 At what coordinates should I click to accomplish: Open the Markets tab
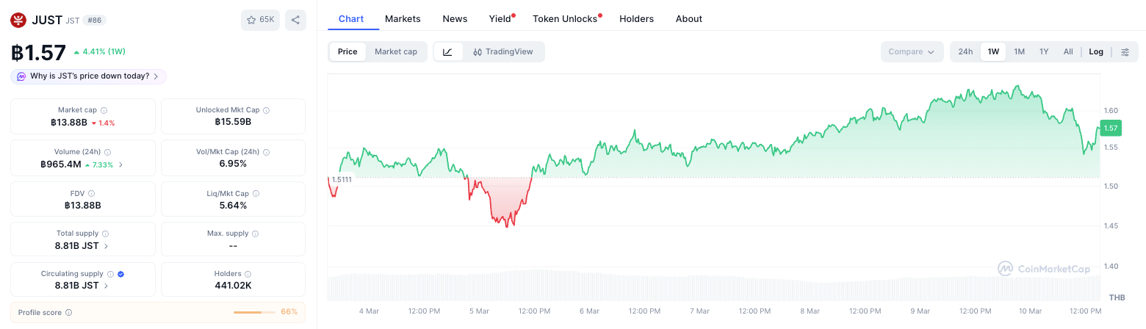[403, 18]
